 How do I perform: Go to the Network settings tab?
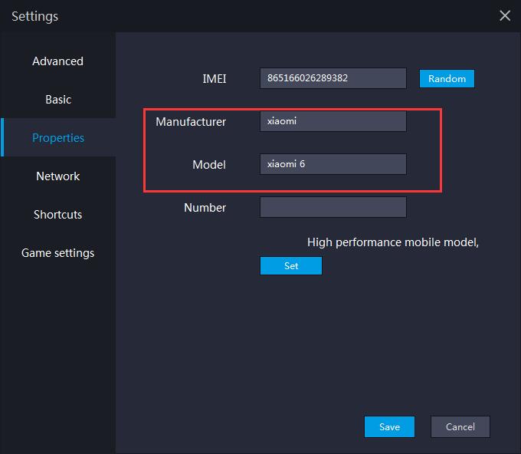[57, 176]
